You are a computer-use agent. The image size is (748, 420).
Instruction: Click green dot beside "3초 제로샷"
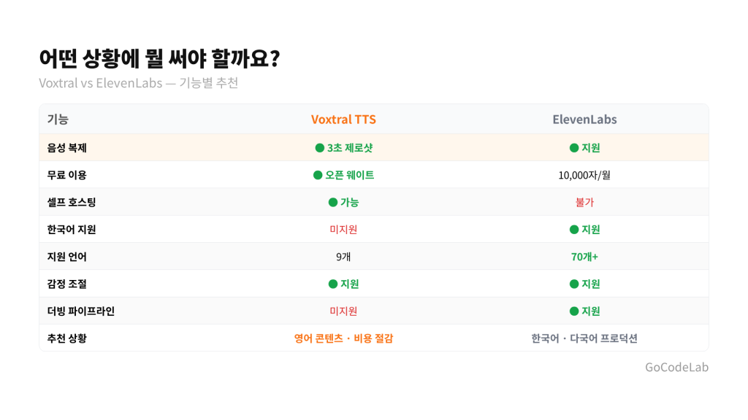320,148
